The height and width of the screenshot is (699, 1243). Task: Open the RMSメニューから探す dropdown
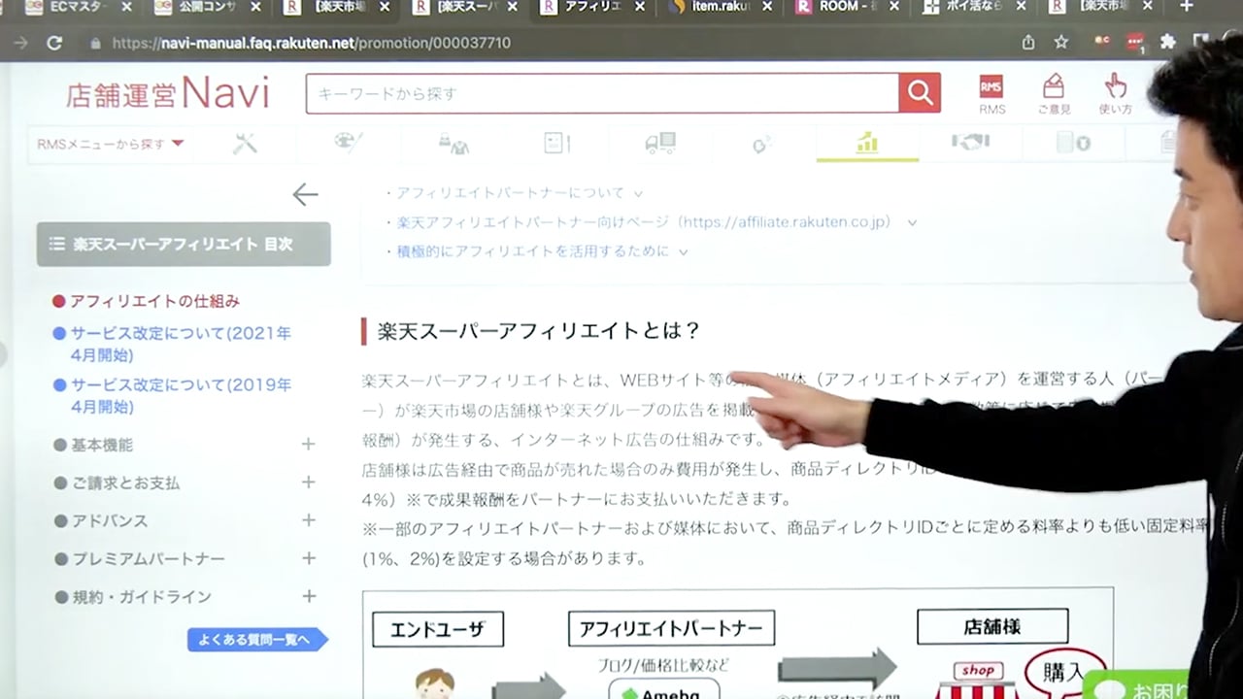point(110,144)
